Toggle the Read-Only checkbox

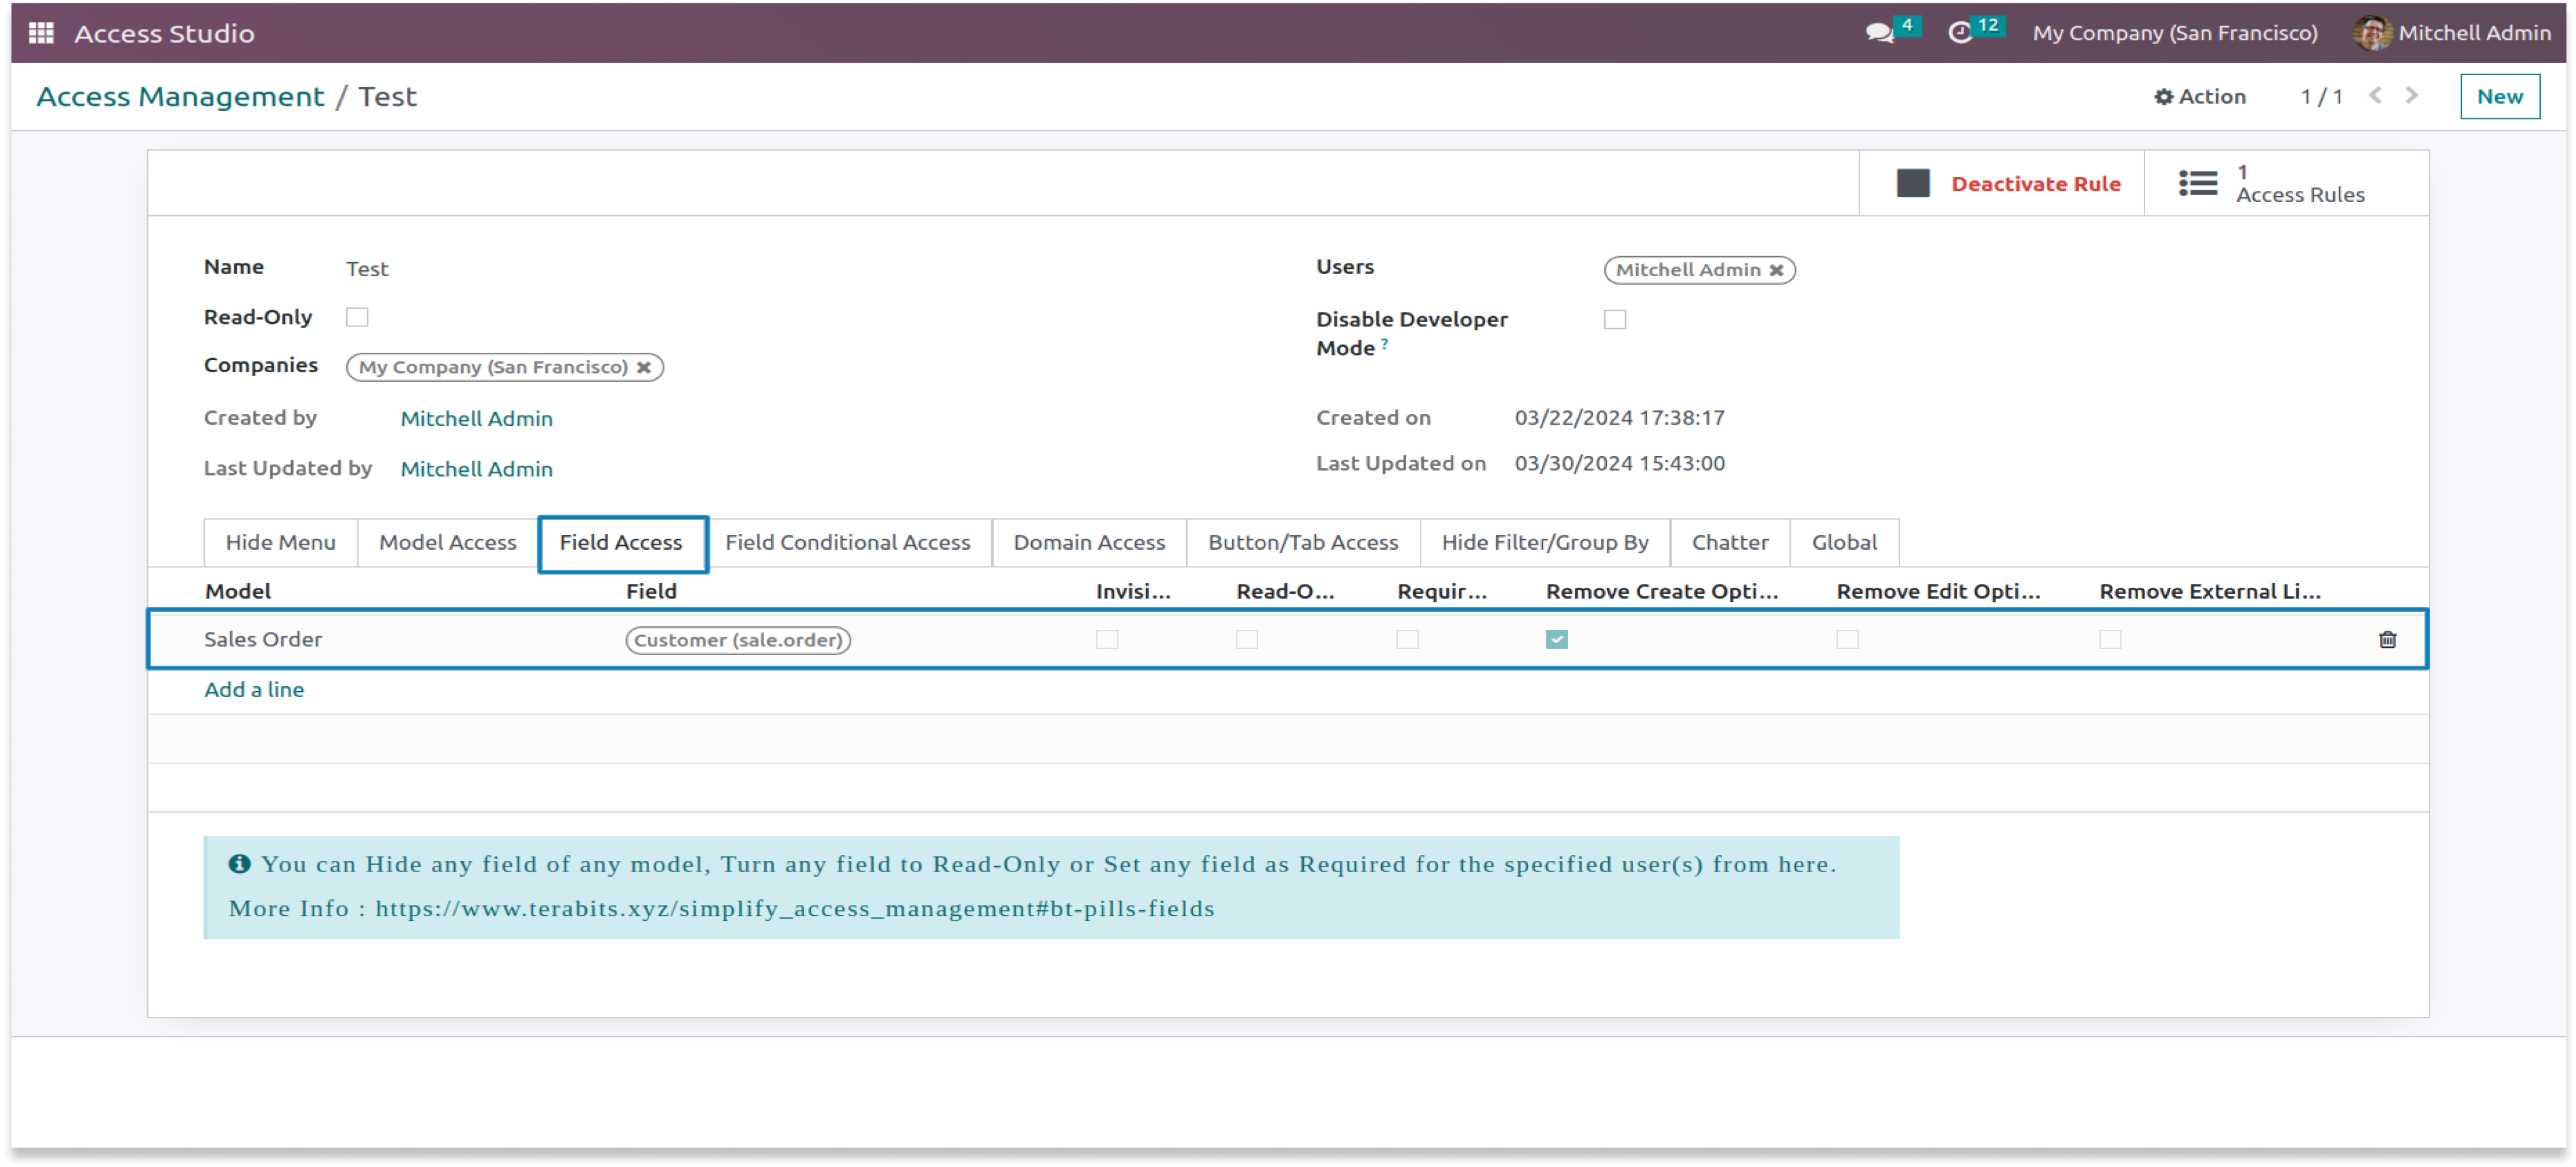point(357,317)
